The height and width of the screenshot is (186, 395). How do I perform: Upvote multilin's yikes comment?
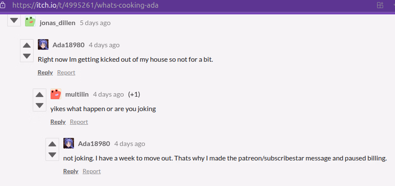pos(40,95)
